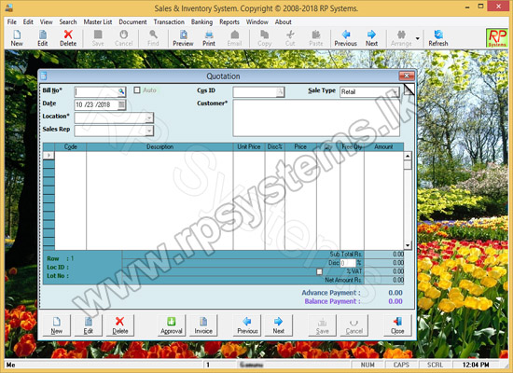
Task: Click the Edit icon in the main toolbar
Action: pos(43,35)
